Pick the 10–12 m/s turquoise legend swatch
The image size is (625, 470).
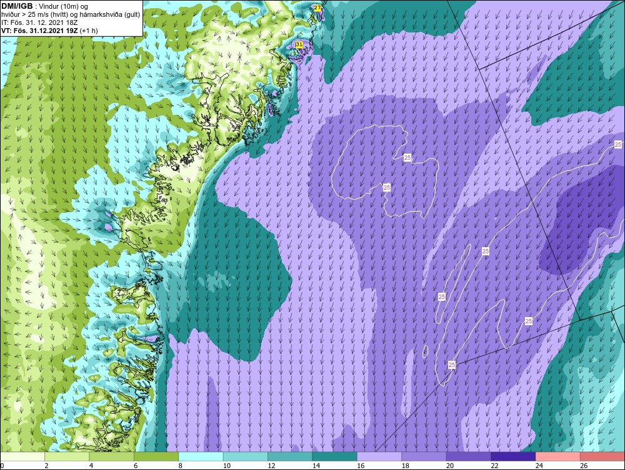246,457
